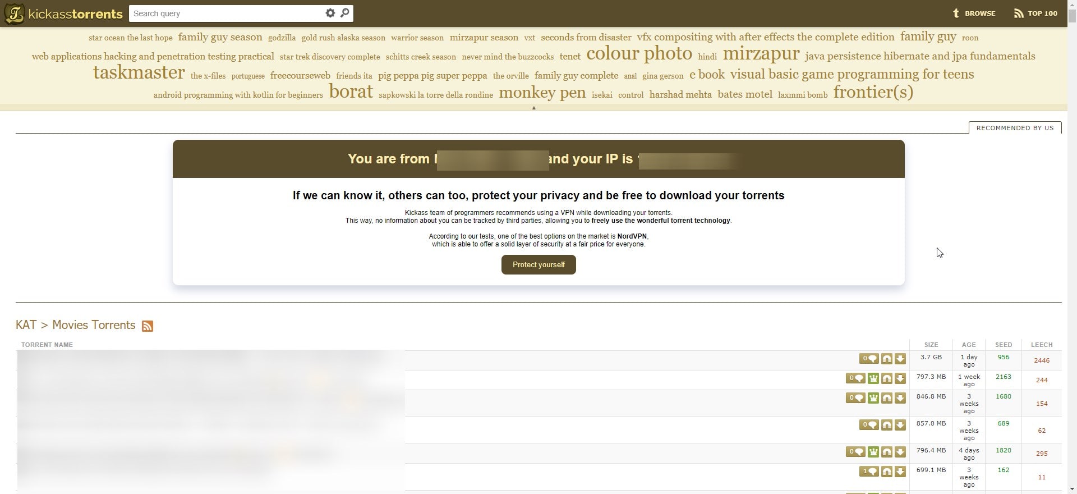Click the scrollbar up arrow
The image size is (1077, 494).
[1071, 4]
